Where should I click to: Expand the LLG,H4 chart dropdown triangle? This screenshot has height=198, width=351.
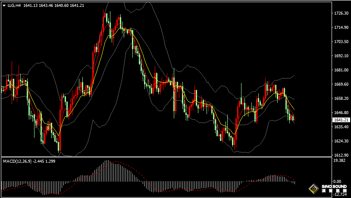(4, 5)
